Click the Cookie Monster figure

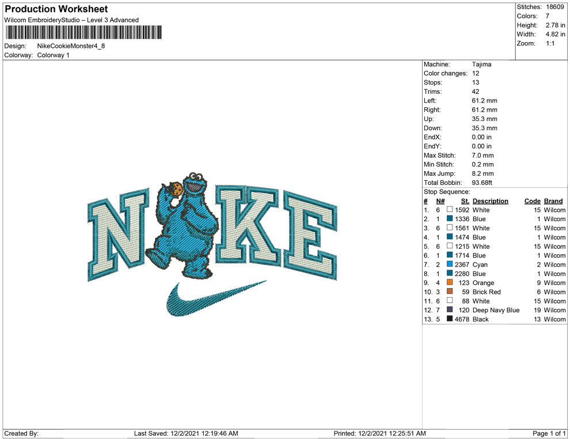pyautogui.click(x=183, y=225)
